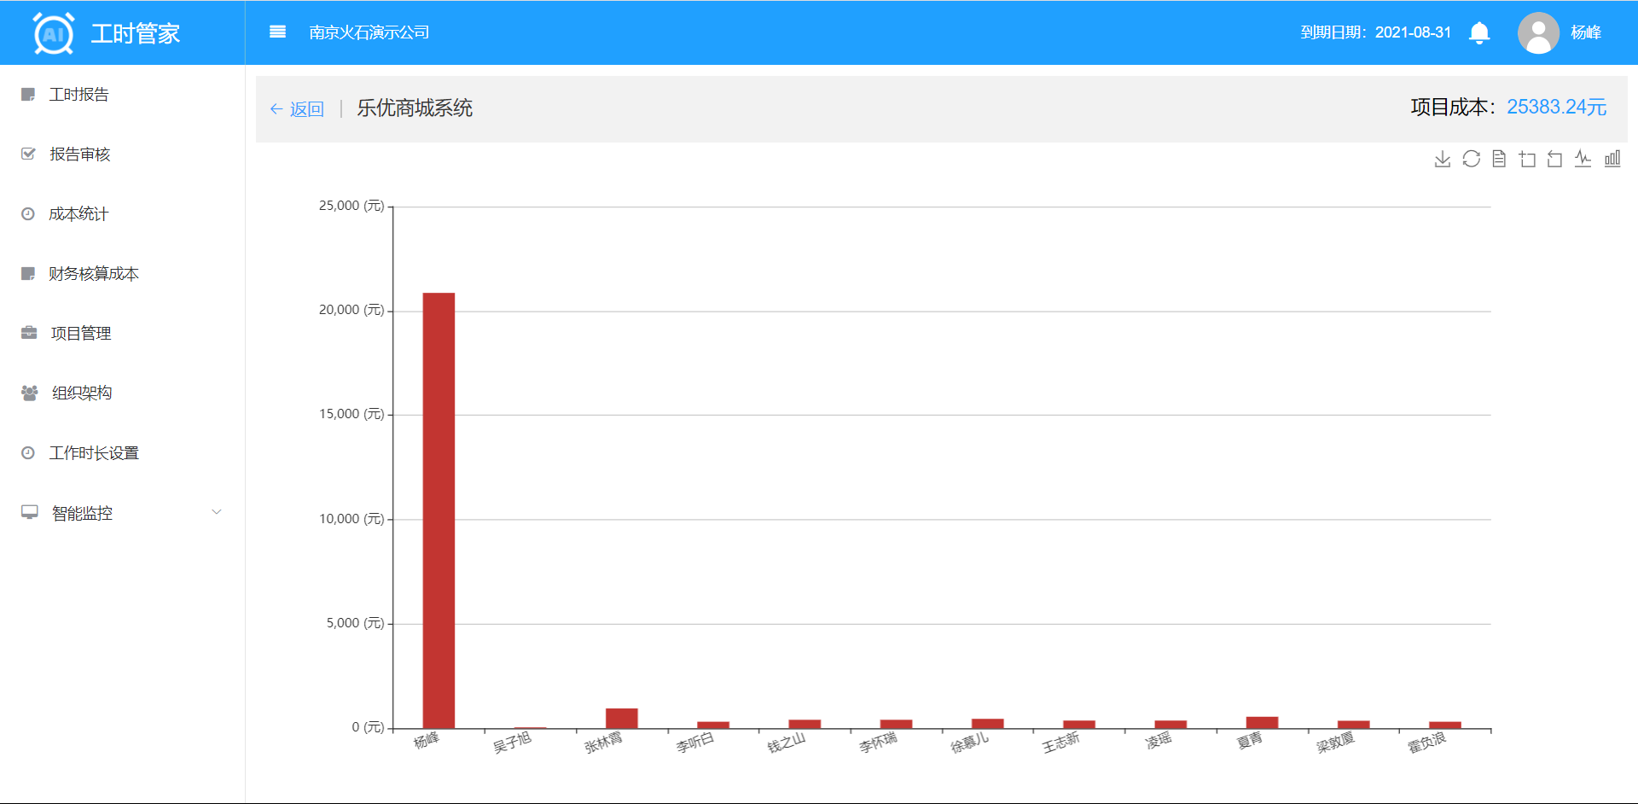Click the 工时管家 logo
The image size is (1638, 804).
[107, 33]
